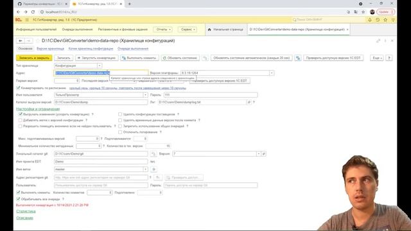Click the icon after Обновить состояние button
411x231 pixels.
[205, 58]
